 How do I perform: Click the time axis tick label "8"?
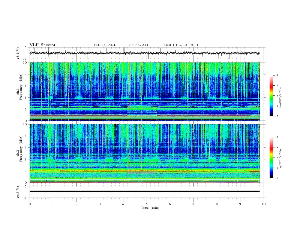click(x=217, y=204)
